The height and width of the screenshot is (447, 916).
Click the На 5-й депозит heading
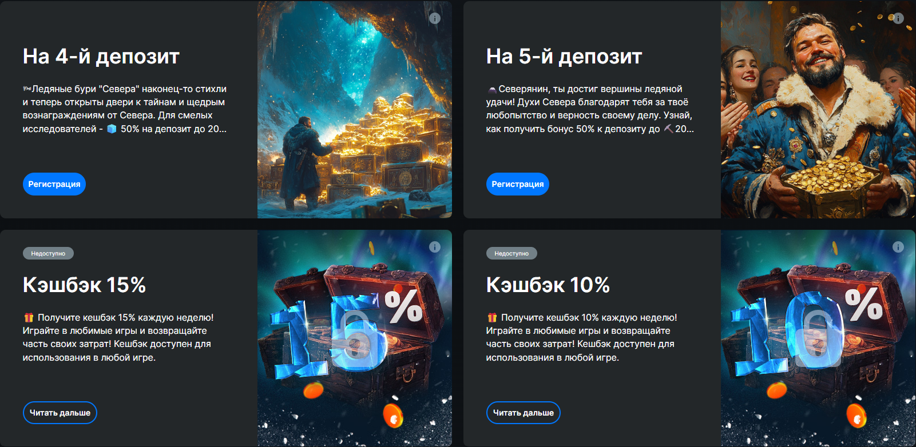click(564, 56)
